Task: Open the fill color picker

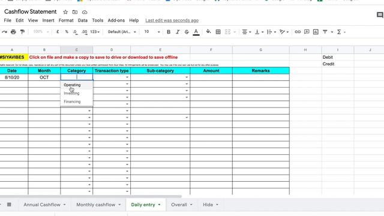Action: point(208,32)
